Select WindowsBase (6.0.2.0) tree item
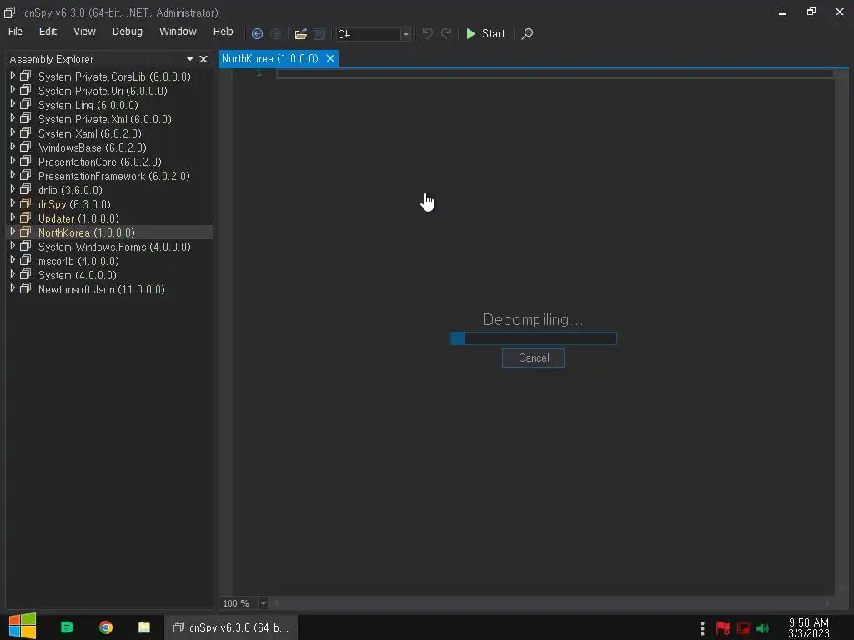 (92, 147)
